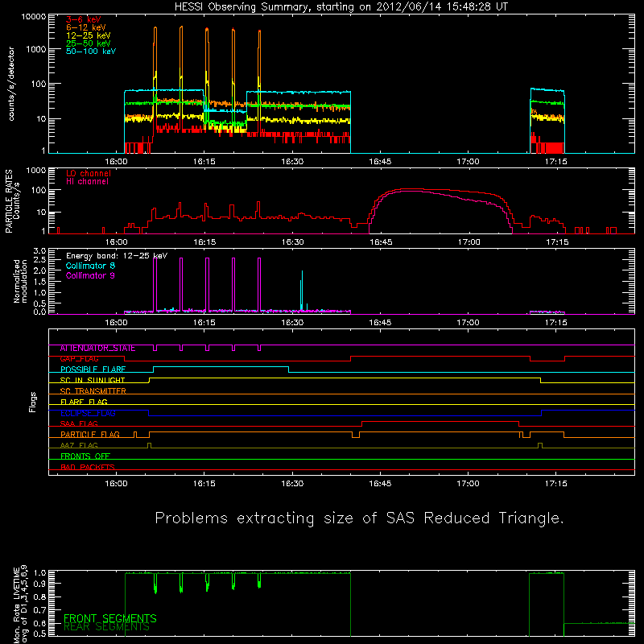Click the HESSI Observing Summary title text
The image size is (644, 644).
[341, 7]
